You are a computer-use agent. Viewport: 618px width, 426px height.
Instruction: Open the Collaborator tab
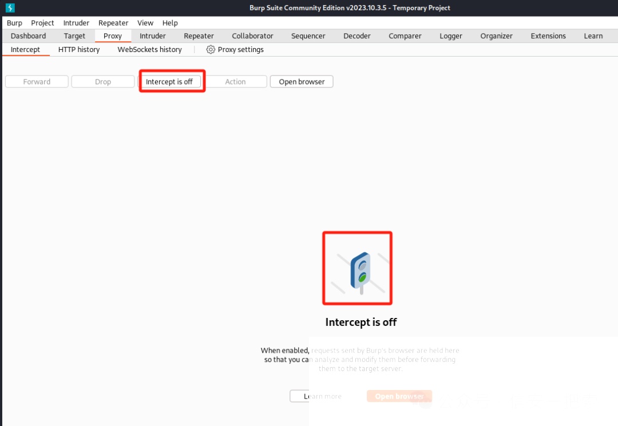pos(253,36)
